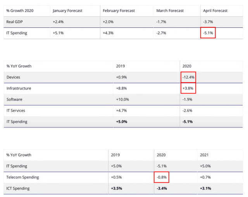Click the IT Services row label
Viewport: 248px width, 197px height.
(16, 110)
